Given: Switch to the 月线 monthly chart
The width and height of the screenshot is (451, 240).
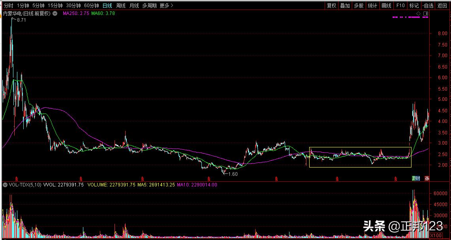Looking at the screenshot, I should pos(134,6).
